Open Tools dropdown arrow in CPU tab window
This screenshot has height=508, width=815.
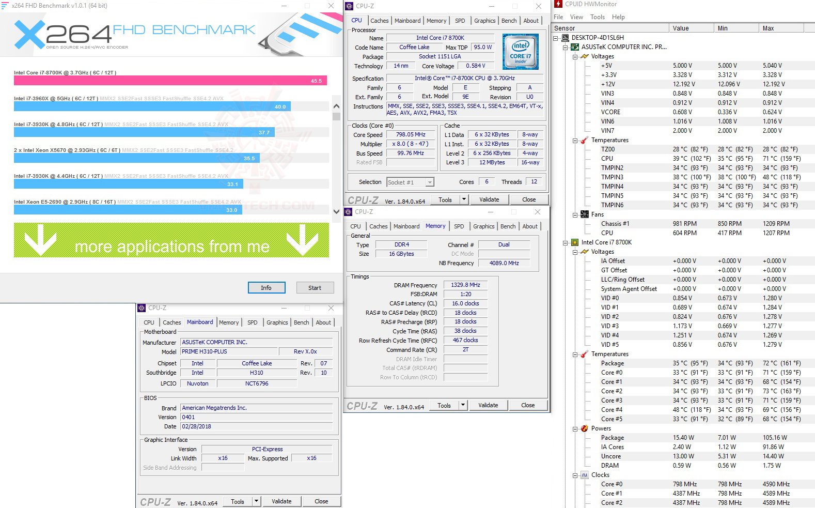pos(464,199)
